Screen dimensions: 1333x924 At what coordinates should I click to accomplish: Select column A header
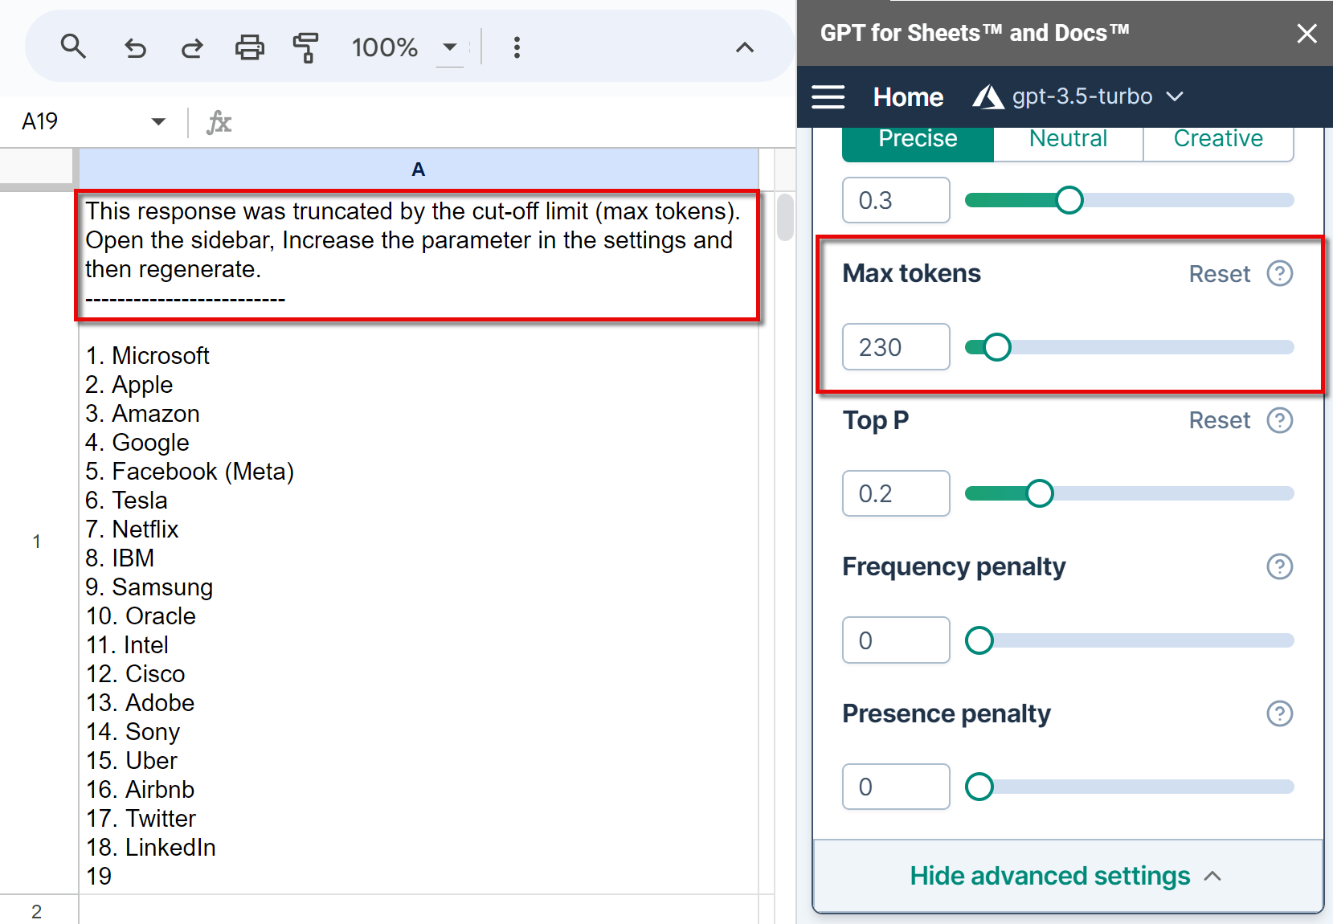419,170
